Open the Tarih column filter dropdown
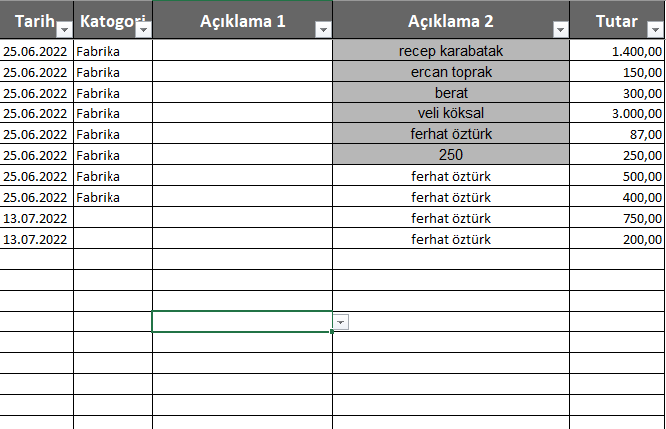This screenshot has width=666, height=429. [64, 30]
